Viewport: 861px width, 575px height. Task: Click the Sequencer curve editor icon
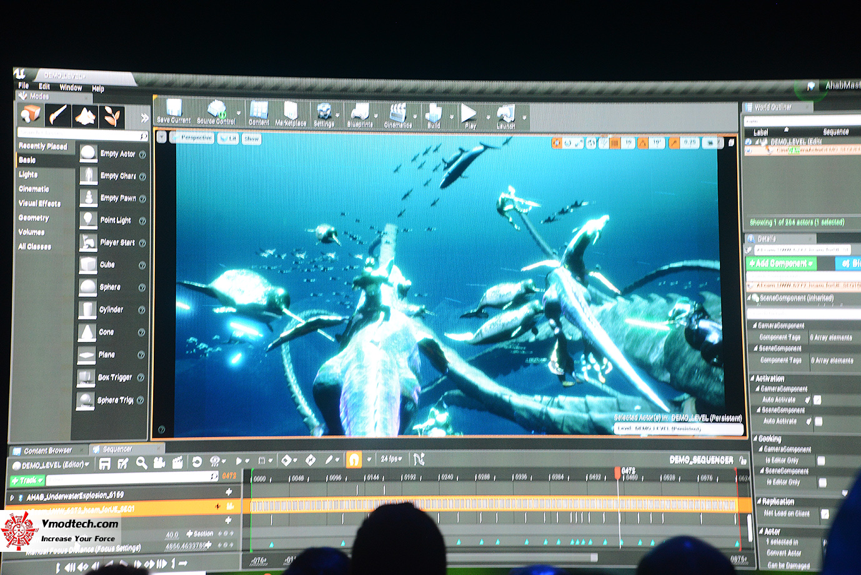[419, 459]
